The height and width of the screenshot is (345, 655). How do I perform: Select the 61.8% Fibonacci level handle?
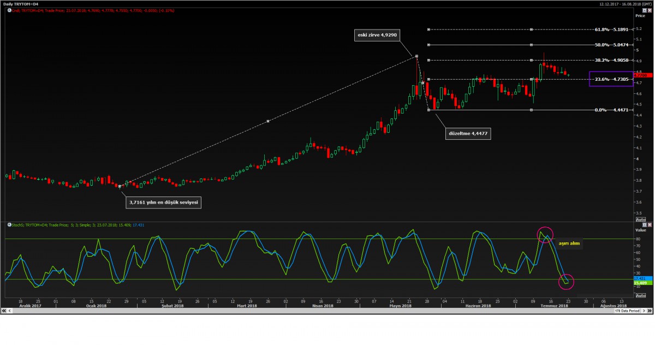[x=429, y=29]
